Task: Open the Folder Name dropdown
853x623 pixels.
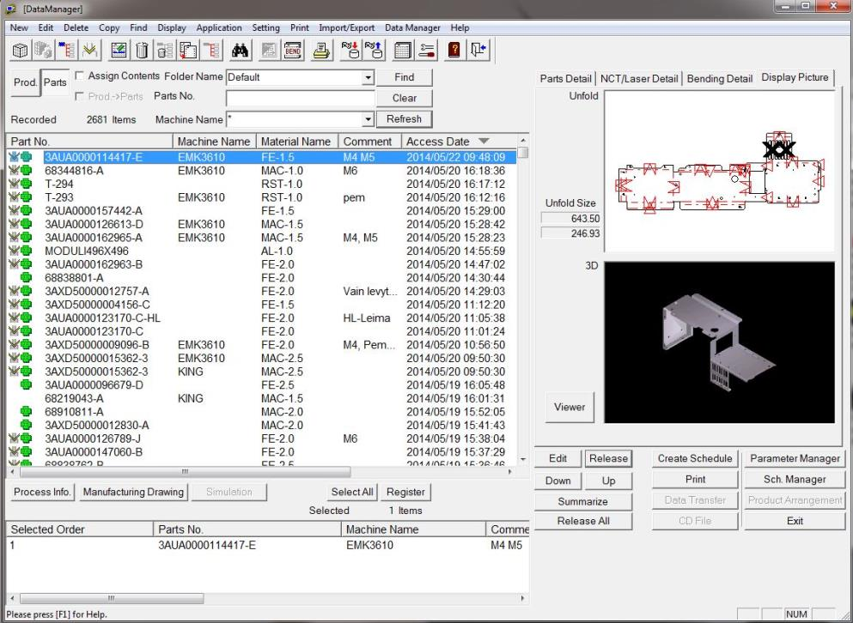Action: [369, 77]
